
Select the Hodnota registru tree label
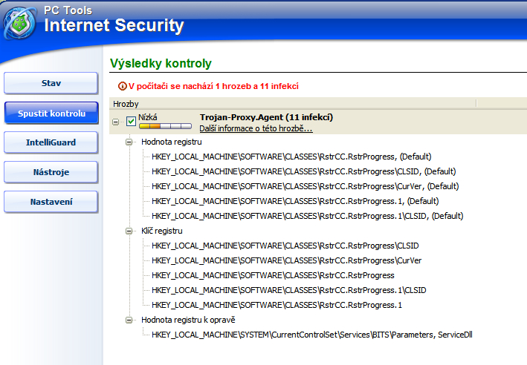tap(172, 142)
